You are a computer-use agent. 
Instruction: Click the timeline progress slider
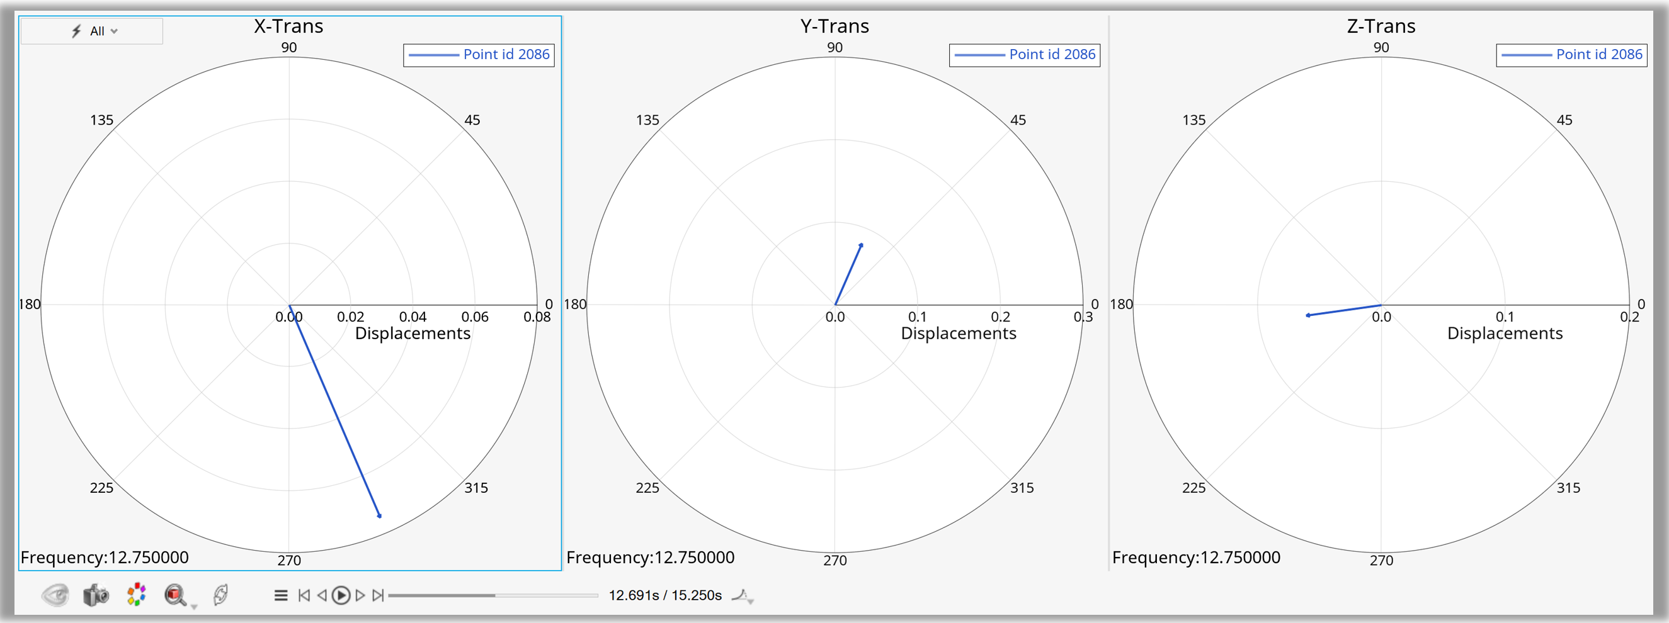493,595
